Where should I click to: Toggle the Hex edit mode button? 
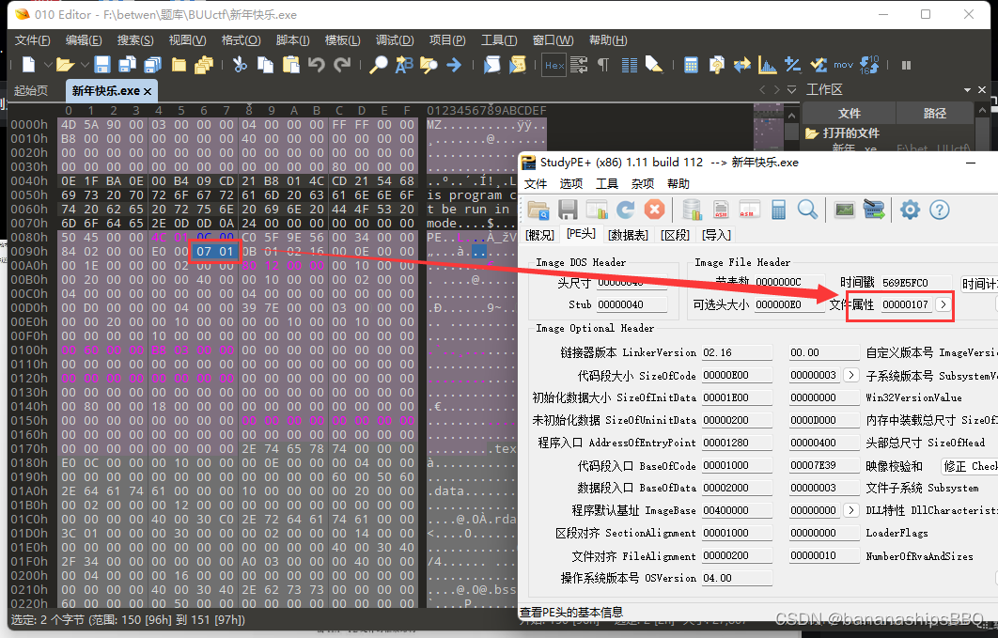click(554, 65)
